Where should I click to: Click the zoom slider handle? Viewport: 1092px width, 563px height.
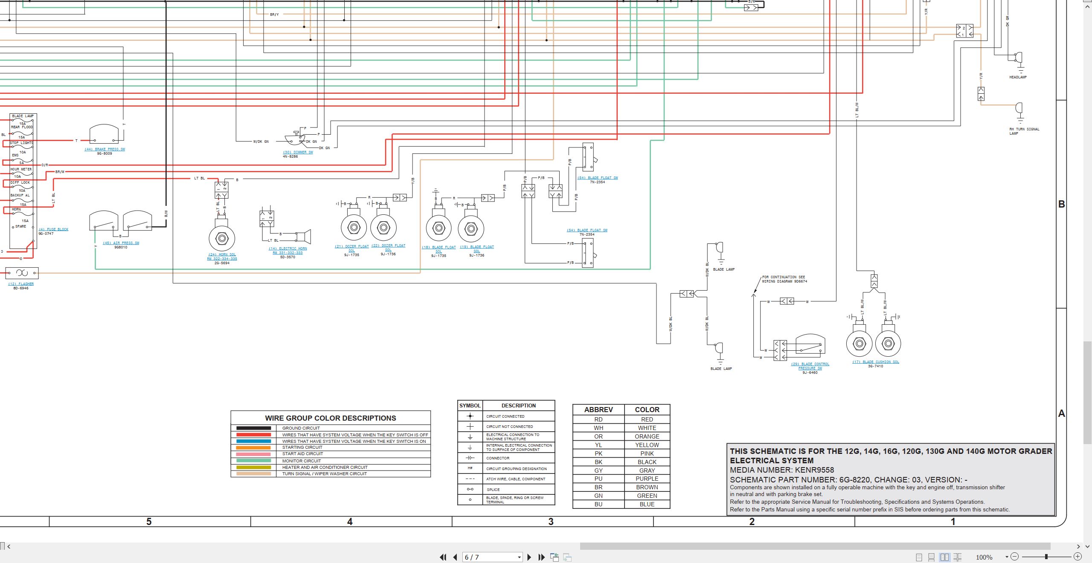pos(1046,557)
